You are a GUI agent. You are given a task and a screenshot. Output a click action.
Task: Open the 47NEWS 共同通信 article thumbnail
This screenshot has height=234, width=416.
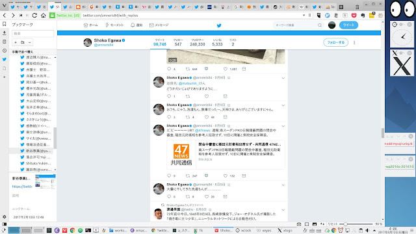181,155
